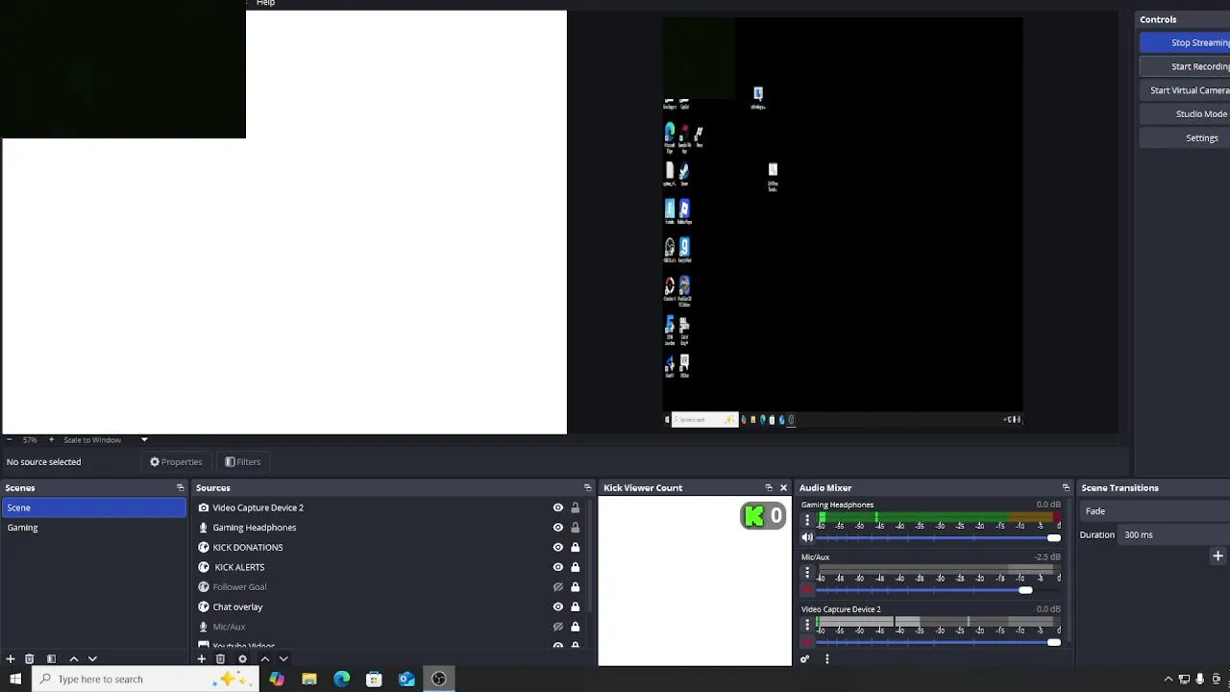Open source Properties button
Screen dimensions: 1230x692
pyautogui.click(x=176, y=462)
